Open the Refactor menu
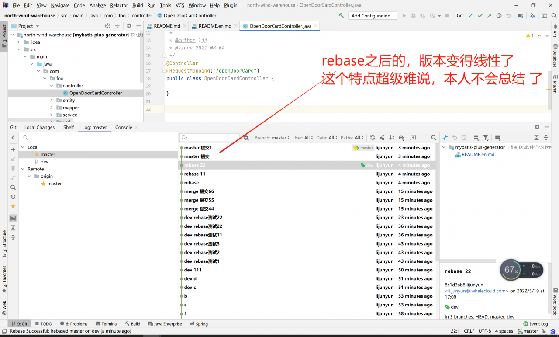The image size is (559, 337). click(x=119, y=5)
